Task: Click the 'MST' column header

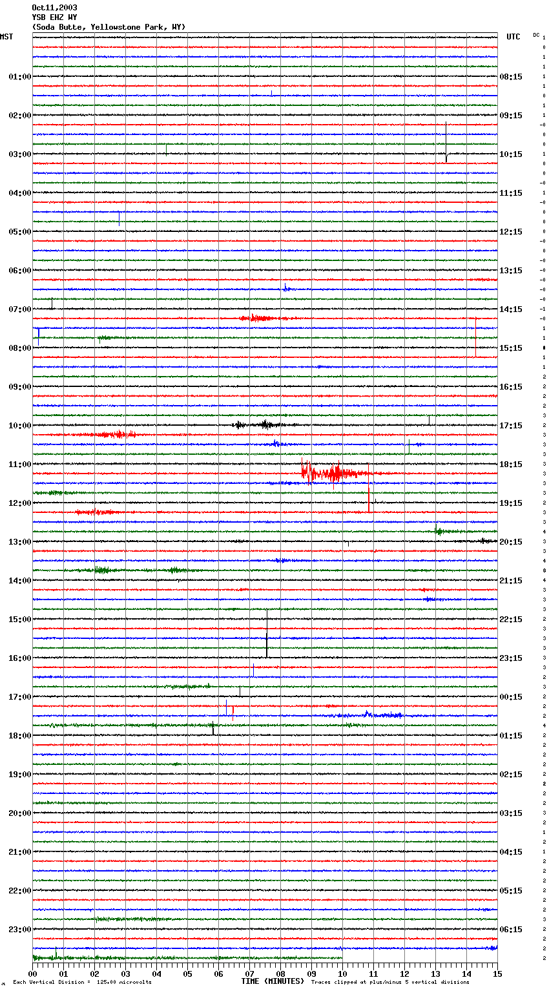Action: [x=6, y=37]
